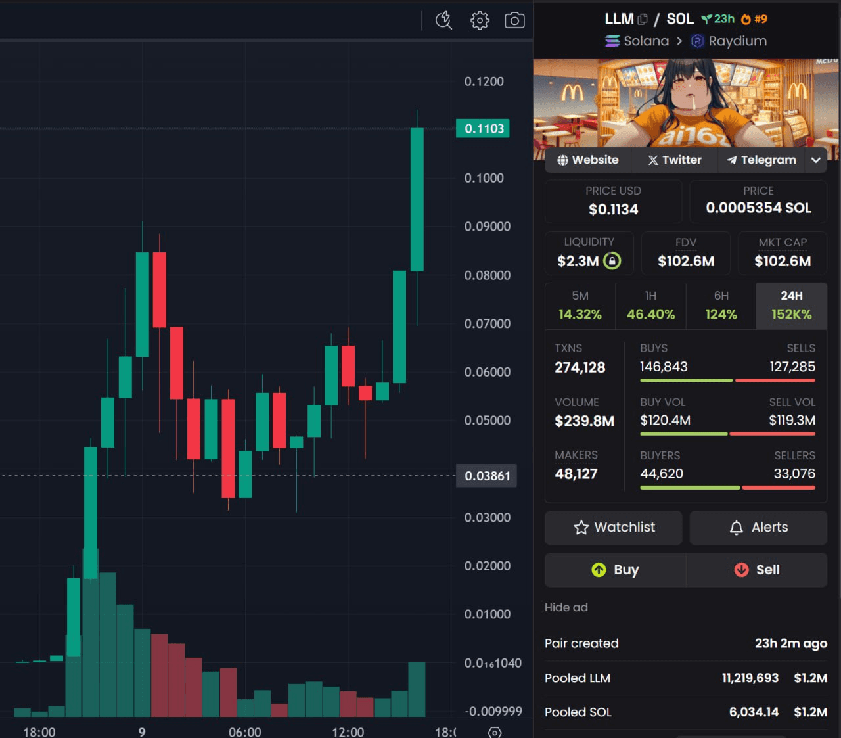The width and height of the screenshot is (841, 738).
Task: Click the Hide ad link
Action: [566, 607]
